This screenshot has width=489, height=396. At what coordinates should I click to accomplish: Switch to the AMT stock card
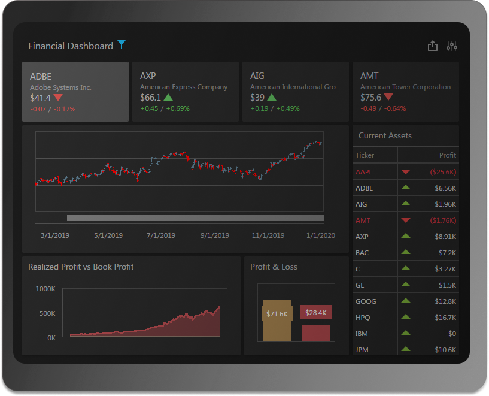coord(405,90)
